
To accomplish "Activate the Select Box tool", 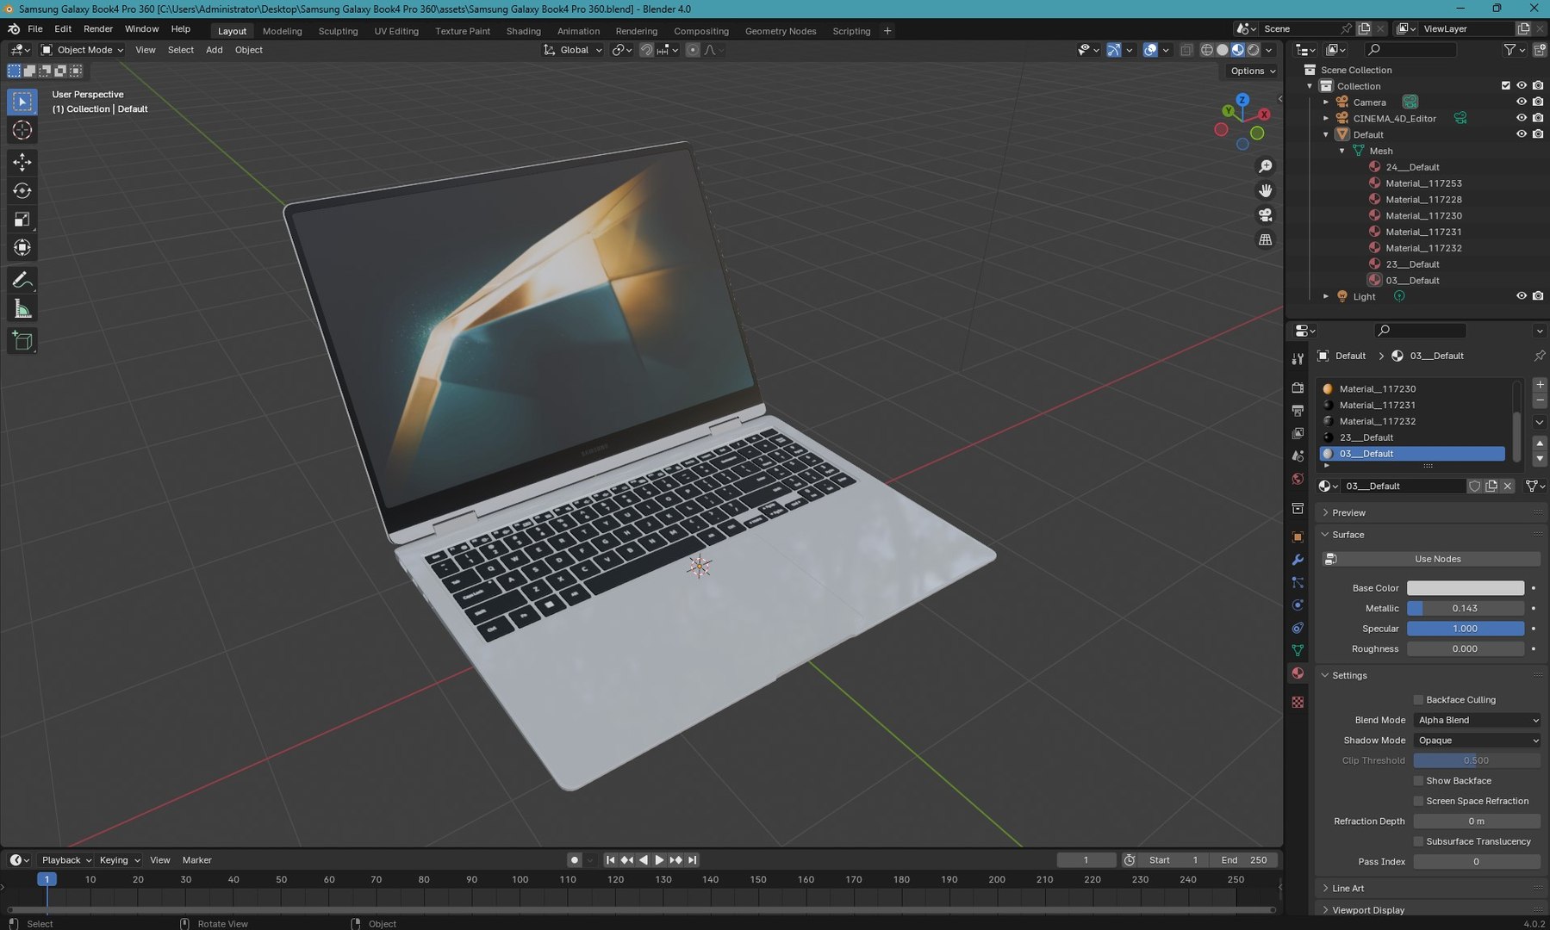I will click(x=22, y=102).
